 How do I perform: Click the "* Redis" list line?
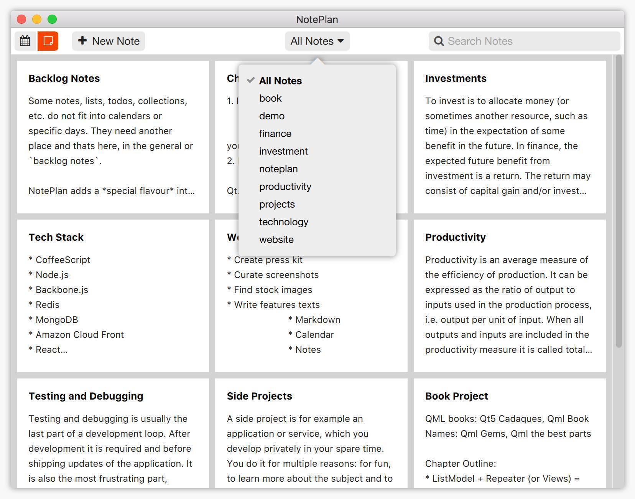coord(44,305)
